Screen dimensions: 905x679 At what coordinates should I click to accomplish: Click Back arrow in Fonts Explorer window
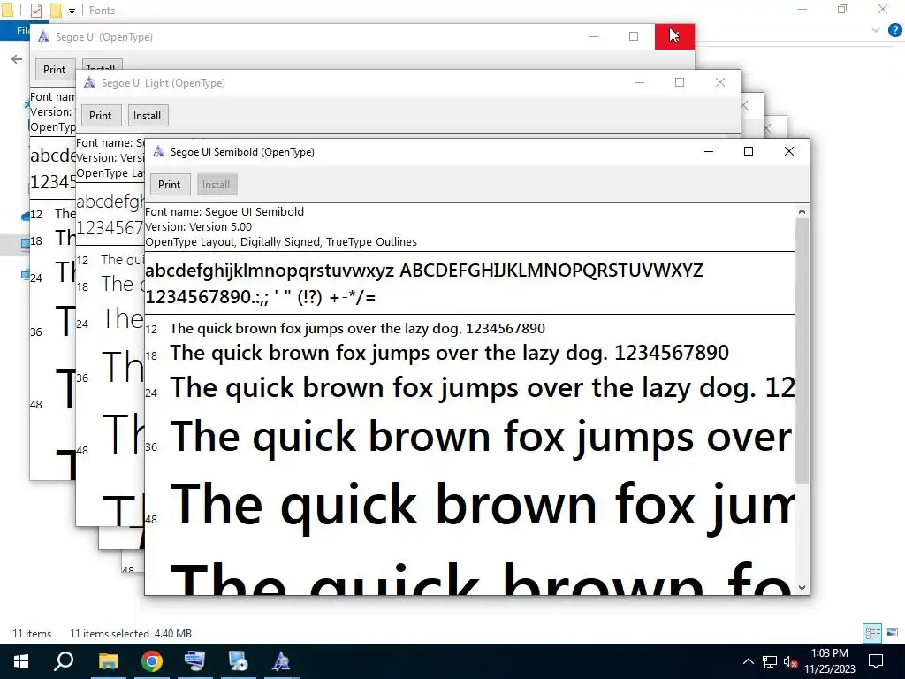click(x=17, y=59)
